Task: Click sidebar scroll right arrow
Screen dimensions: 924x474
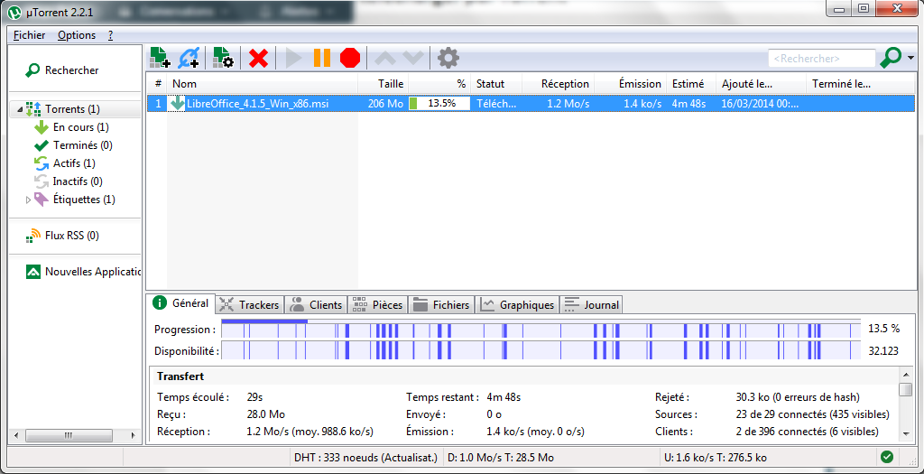Action: 134,436
